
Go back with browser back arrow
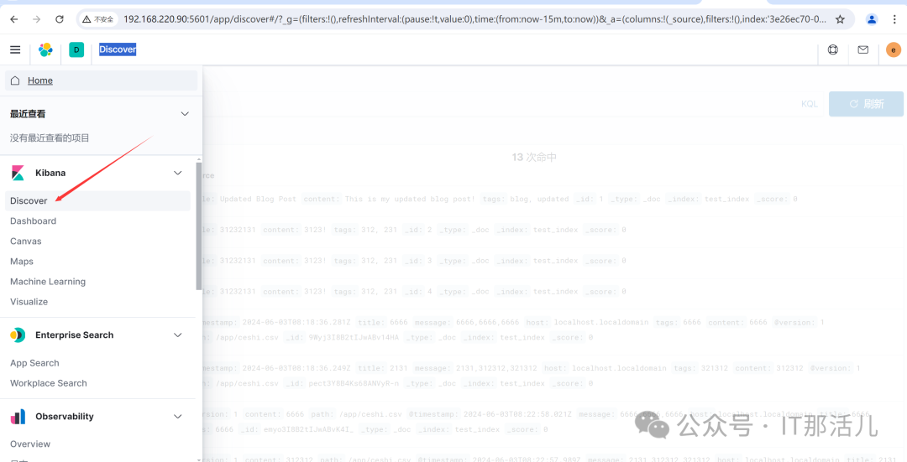coord(14,19)
